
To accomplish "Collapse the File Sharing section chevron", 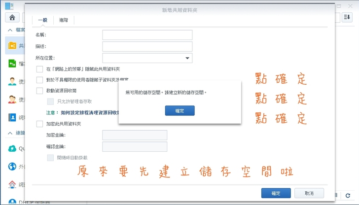I will point(10,30).
